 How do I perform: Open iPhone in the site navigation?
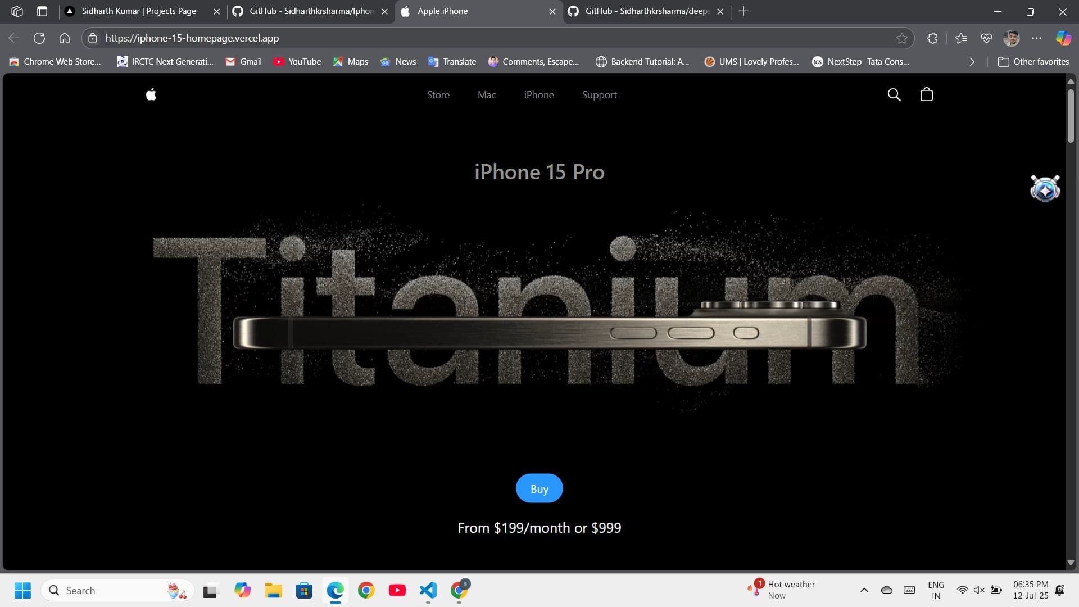point(538,95)
